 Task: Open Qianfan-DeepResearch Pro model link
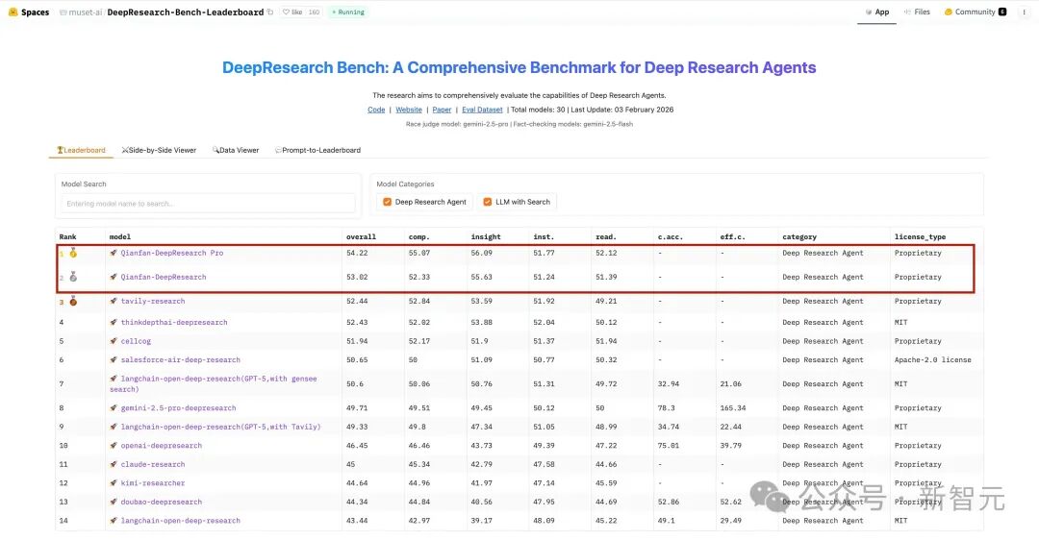pos(171,253)
